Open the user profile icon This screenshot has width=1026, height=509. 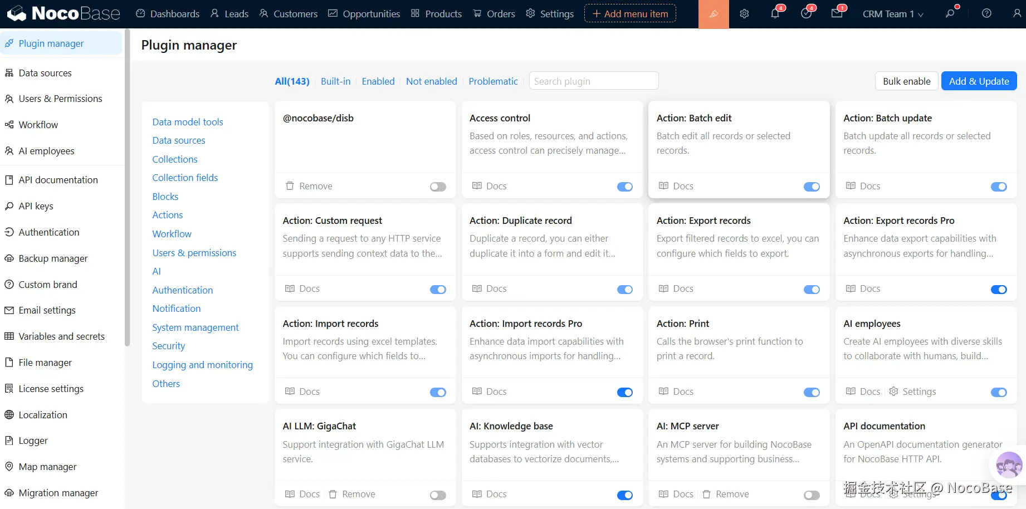coord(1017,14)
